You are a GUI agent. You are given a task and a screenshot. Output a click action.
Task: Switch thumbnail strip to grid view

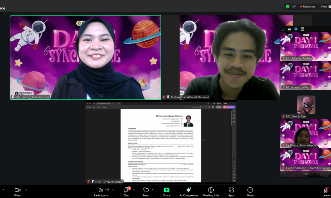pyautogui.click(x=303, y=29)
